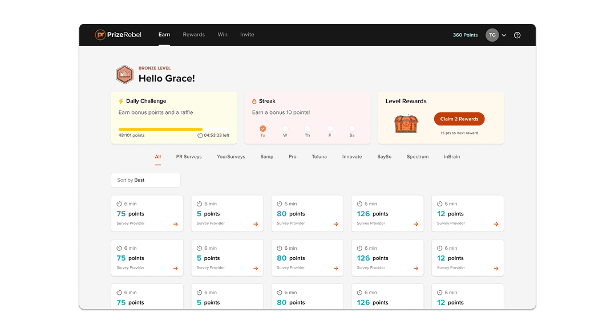Image resolution: width=615 pixels, height=333 pixels.
Task: Click the Thursday streak circle
Action: 307,129
